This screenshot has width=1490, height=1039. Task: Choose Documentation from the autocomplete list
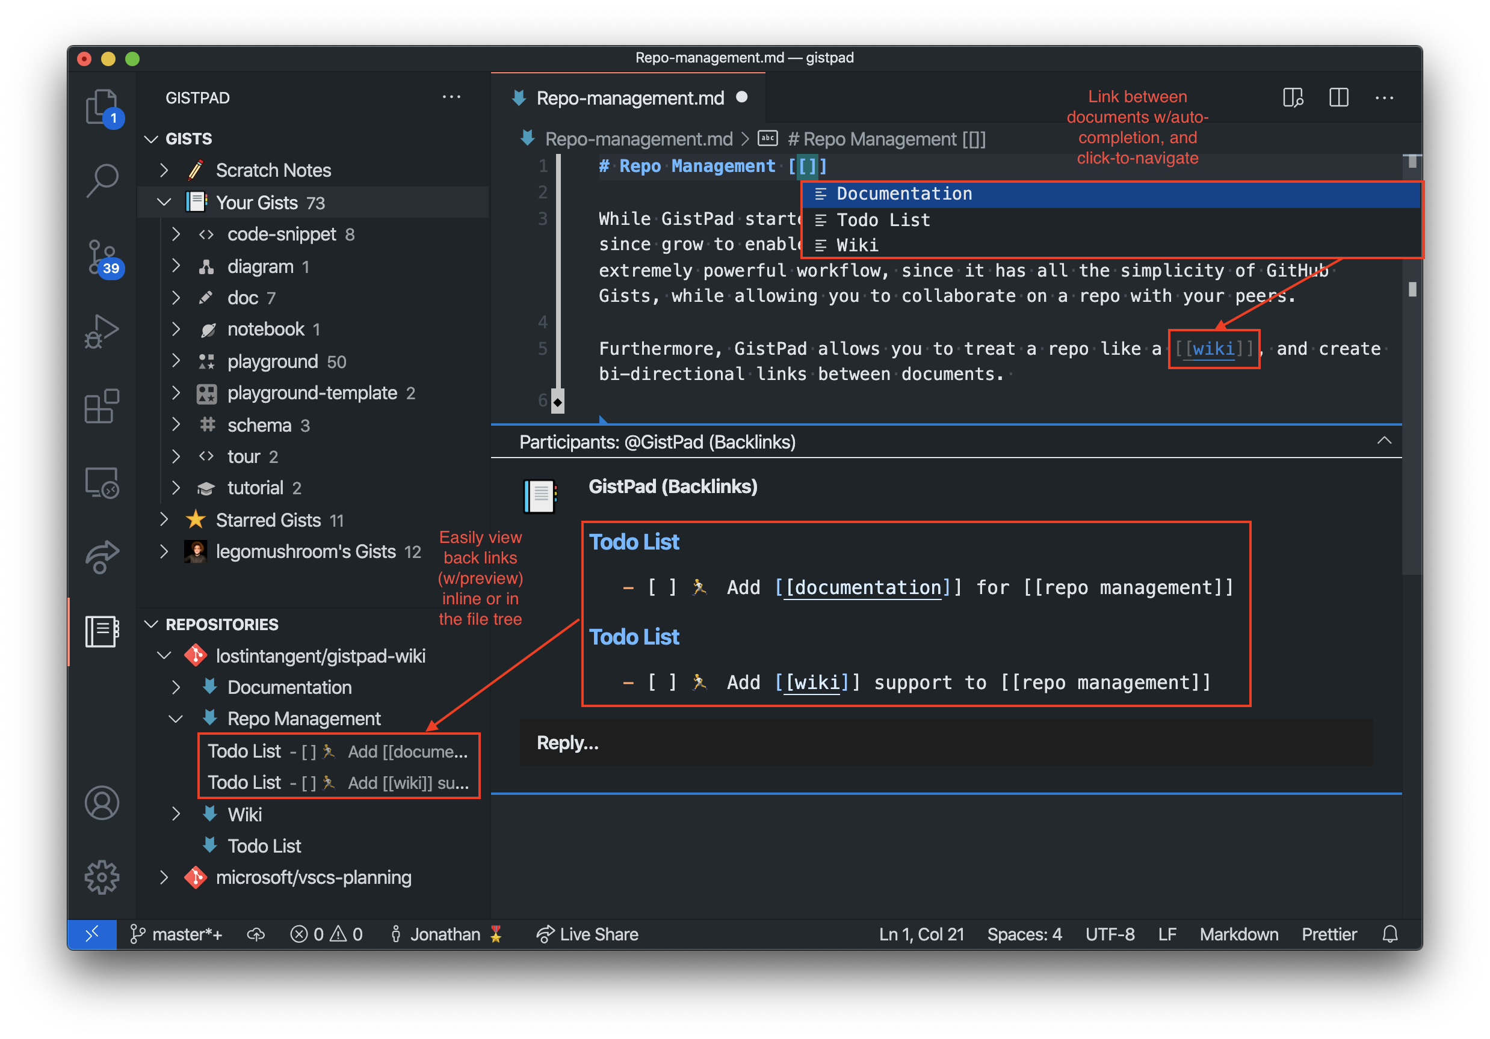click(1110, 194)
